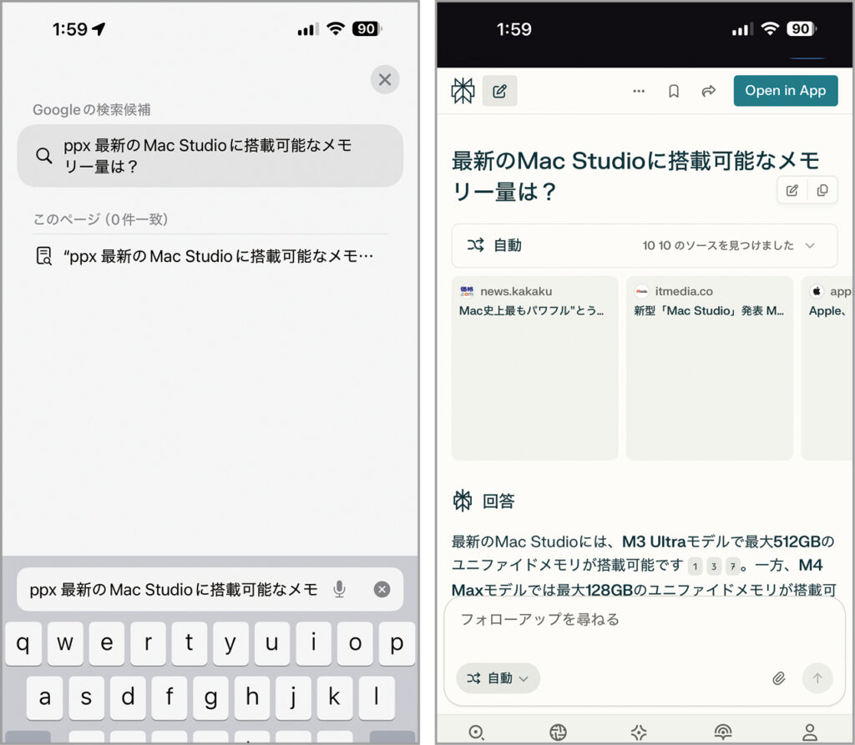The image size is (855, 745).
Task: Open the Spaces sparkle tab
Action: [x=639, y=732]
